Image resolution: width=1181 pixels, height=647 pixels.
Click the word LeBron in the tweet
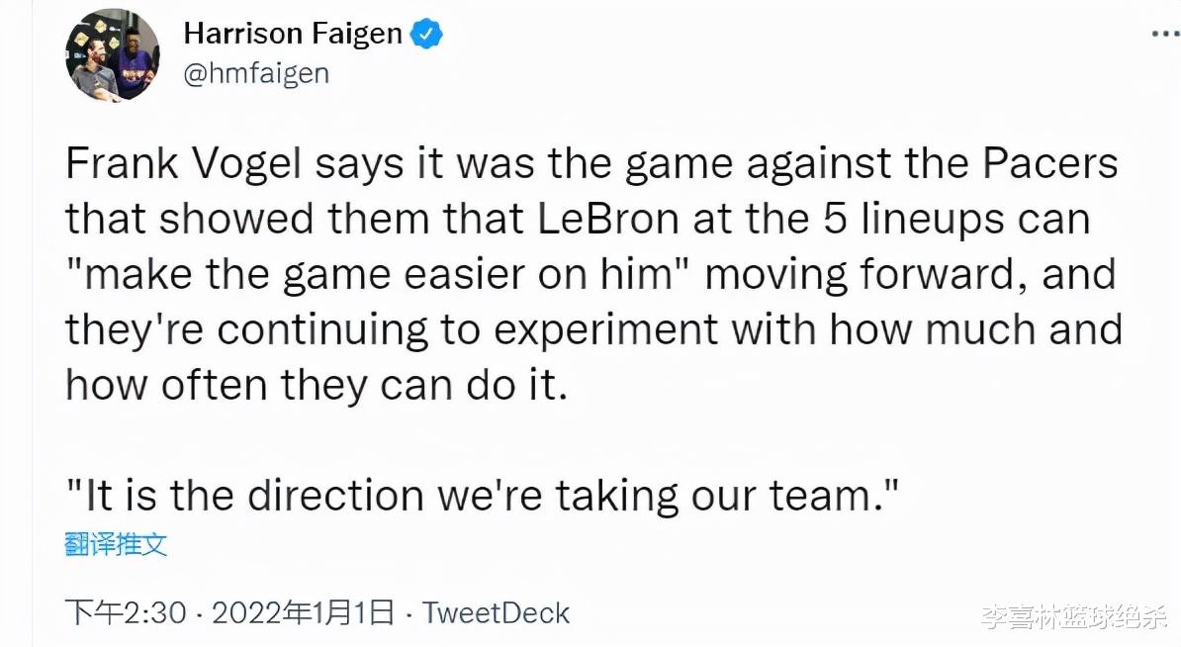tap(608, 220)
